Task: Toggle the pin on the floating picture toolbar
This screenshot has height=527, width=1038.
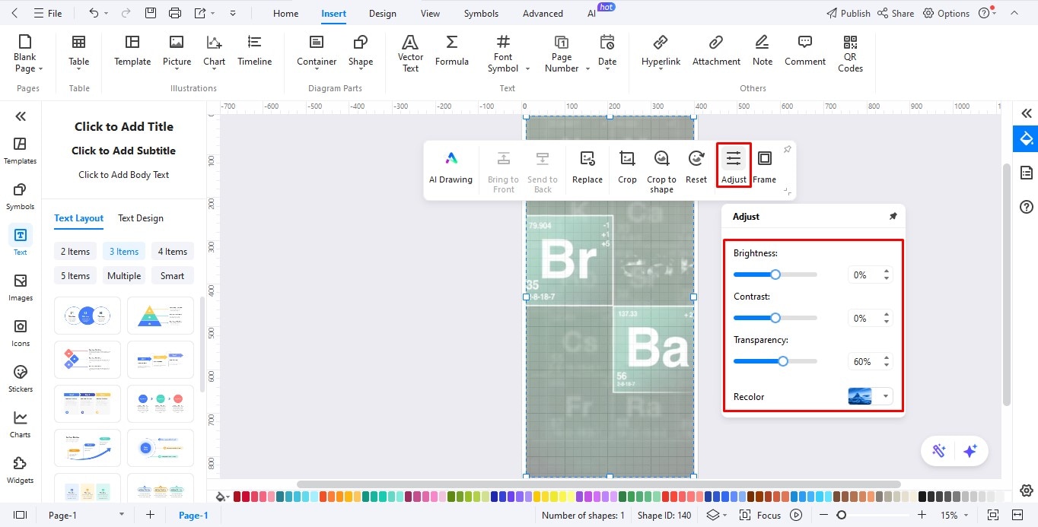Action: click(787, 150)
